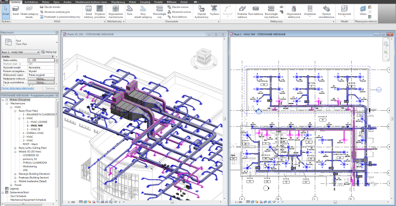Click the Ustaw work plane tool

click(363, 11)
